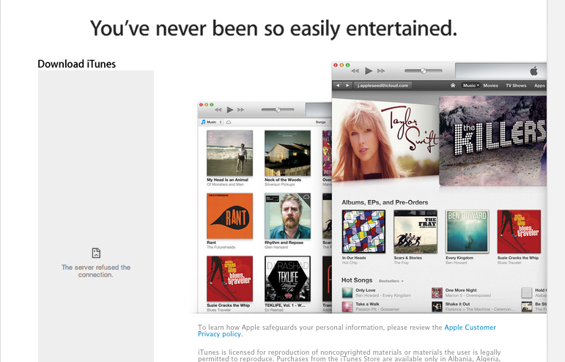Screen dimensions: 565x362
Task: Switch to the TV Shows tab in iTunes Store
Action: (x=516, y=85)
